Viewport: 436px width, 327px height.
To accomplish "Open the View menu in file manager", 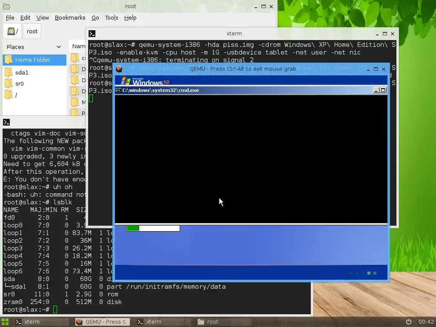I will (x=43, y=18).
